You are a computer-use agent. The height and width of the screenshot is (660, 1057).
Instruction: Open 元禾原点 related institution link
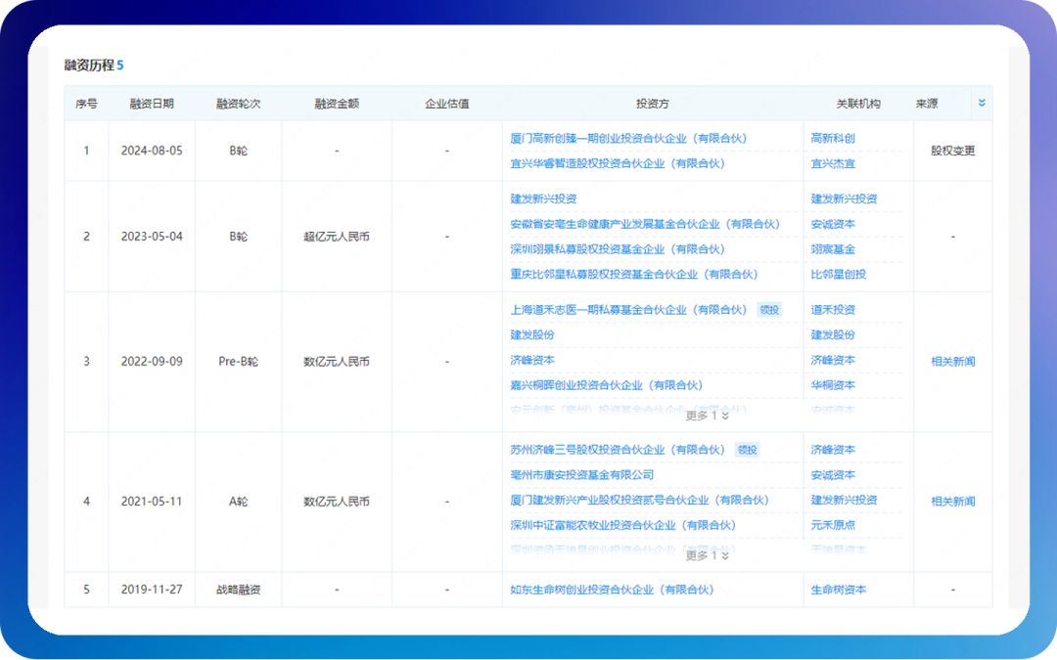click(833, 525)
